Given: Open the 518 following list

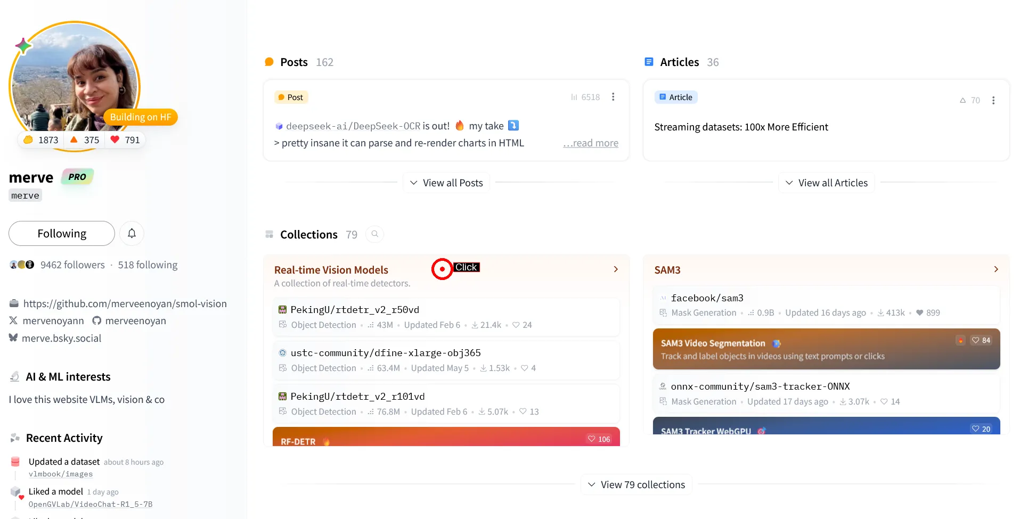Looking at the screenshot, I should pyautogui.click(x=148, y=265).
